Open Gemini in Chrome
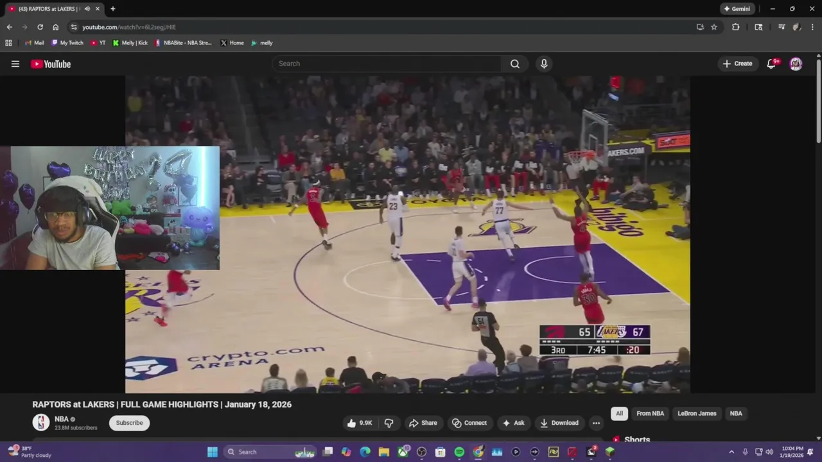Screen dimensions: 822x462 pyautogui.click(x=737, y=9)
